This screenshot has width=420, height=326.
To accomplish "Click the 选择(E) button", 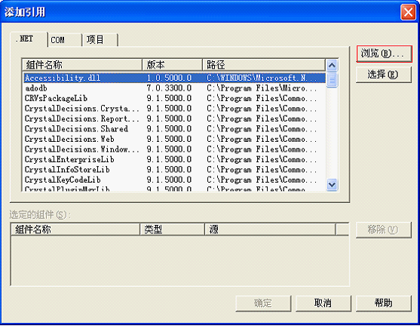I will click(x=384, y=74).
